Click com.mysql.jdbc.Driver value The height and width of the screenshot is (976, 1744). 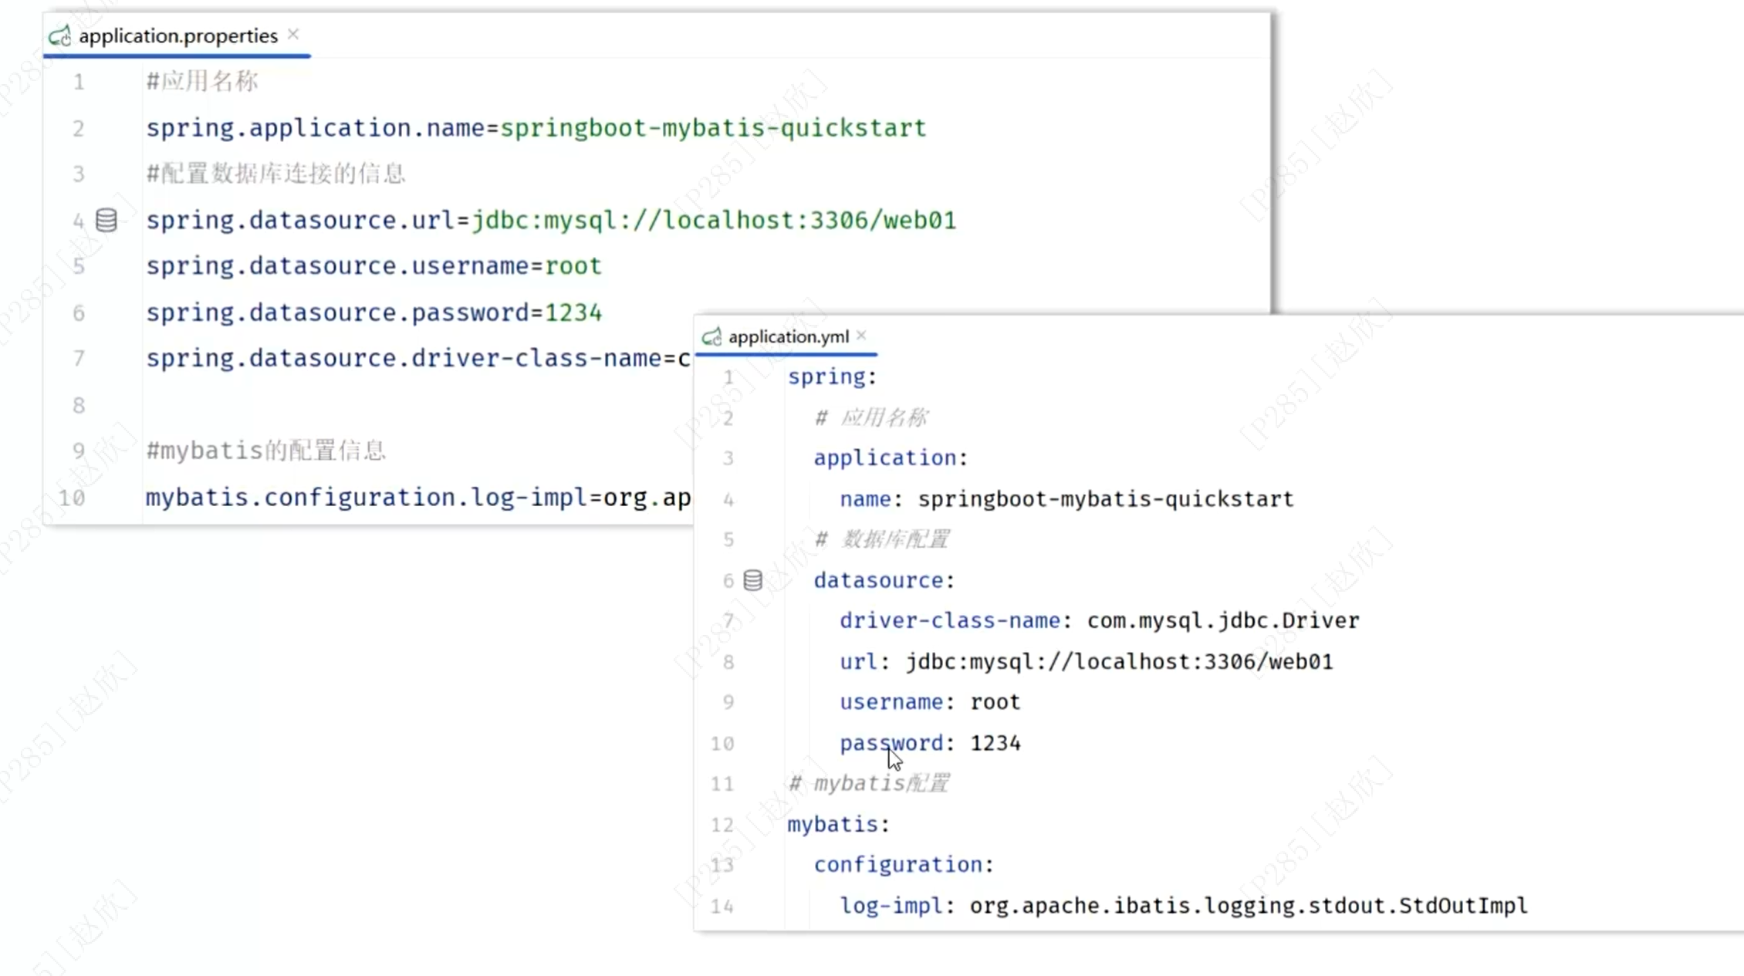tap(1222, 621)
